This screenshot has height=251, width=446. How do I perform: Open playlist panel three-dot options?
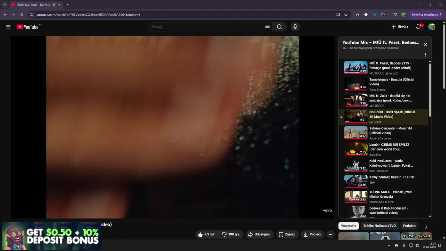[425, 55]
